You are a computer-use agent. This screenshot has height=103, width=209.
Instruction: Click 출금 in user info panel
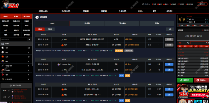[187, 25]
